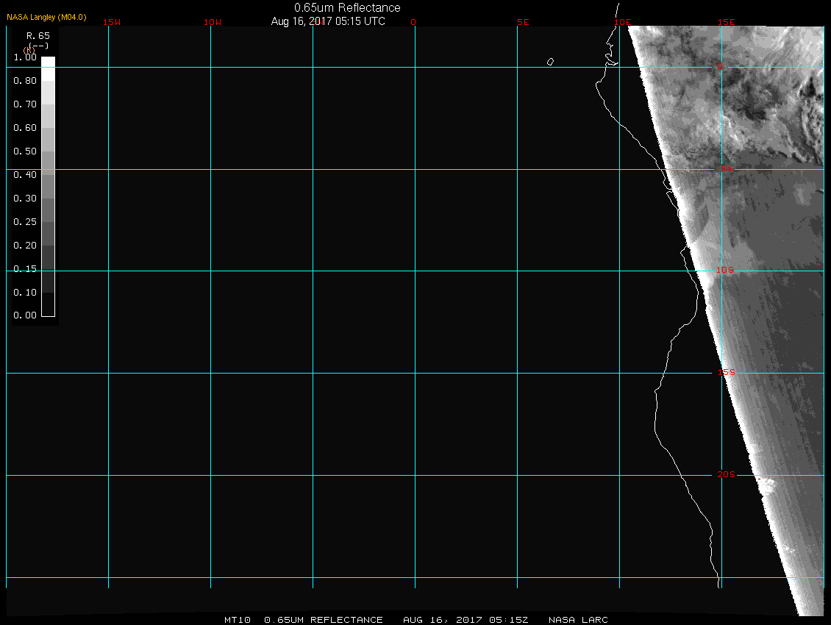Click the 5S latitude label

coord(727,169)
